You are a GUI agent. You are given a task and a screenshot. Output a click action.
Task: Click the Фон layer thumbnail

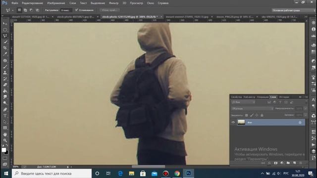(x=241, y=122)
